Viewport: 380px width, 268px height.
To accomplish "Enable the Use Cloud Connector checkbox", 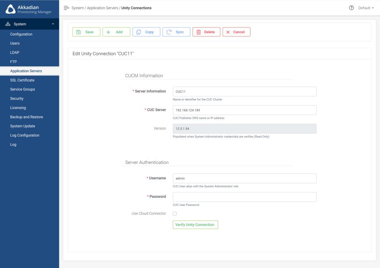I will pos(175,213).
